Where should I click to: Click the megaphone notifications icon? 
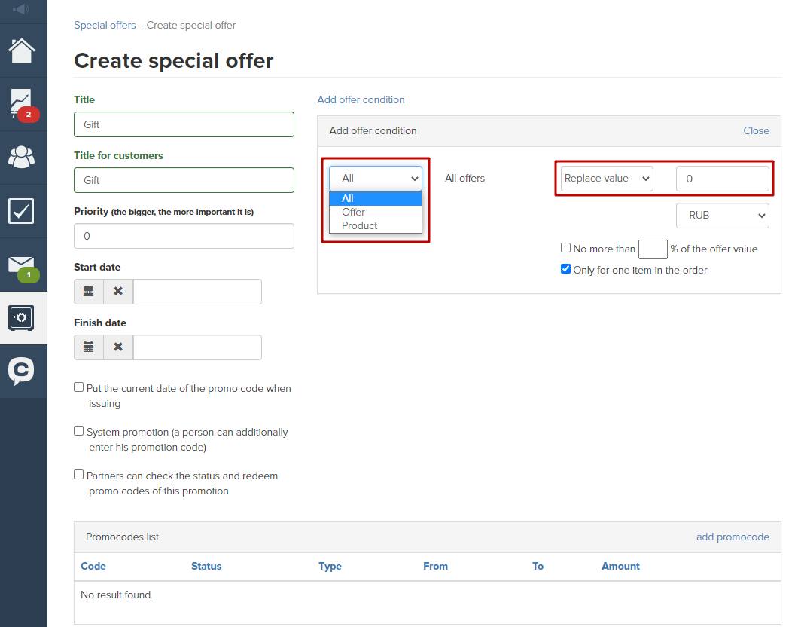pyautogui.click(x=21, y=9)
